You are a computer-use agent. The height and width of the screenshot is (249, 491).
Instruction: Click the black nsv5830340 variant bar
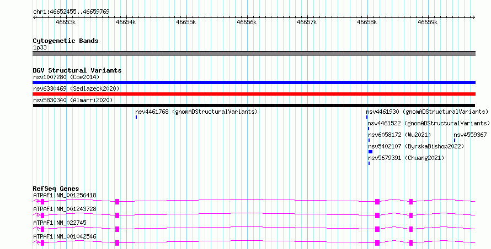pos(254,106)
